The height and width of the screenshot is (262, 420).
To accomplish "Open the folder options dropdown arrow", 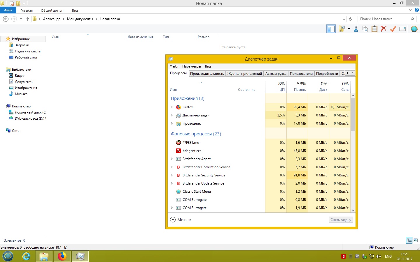I will tap(349, 29).
